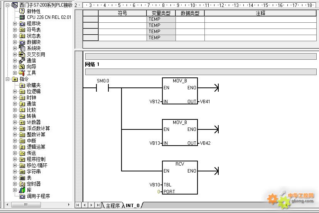Expand the 表 table instructions node
Viewport: 319px width, 213px height.
(15, 178)
